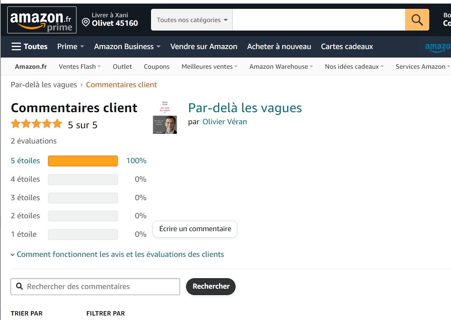Open the Toutes nos catégories dropdown
The width and height of the screenshot is (451, 320).
192,20
